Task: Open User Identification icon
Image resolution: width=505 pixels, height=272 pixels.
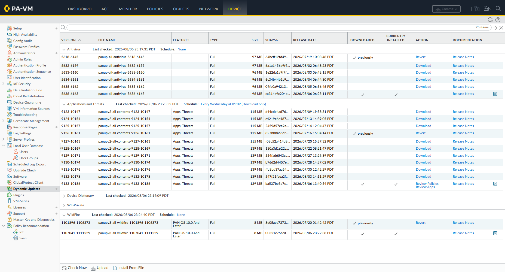Action: click(x=10, y=78)
